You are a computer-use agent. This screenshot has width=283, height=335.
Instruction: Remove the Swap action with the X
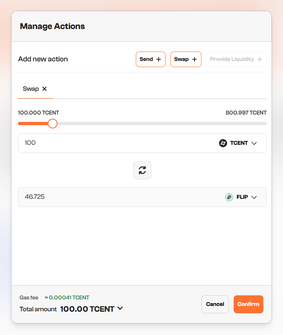pyautogui.click(x=44, y=89)
